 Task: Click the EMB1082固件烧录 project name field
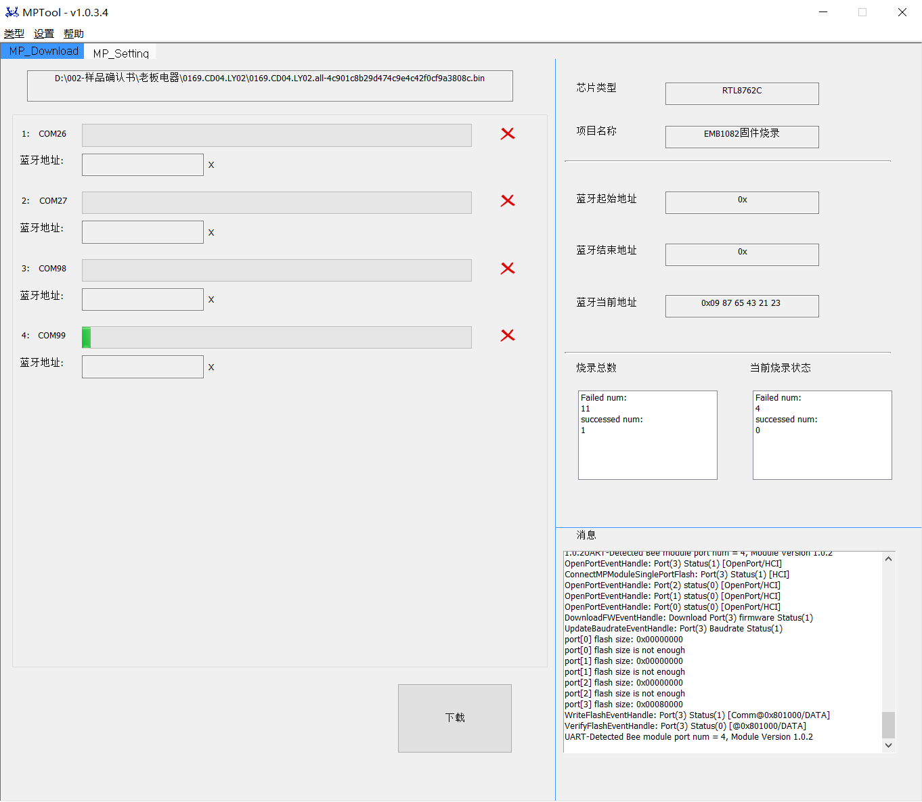point(742,137)
